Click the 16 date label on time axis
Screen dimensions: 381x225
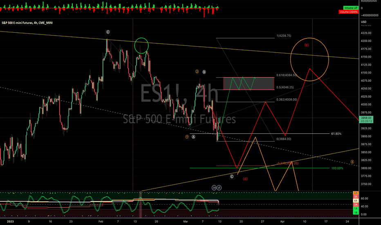coord(50,222)
